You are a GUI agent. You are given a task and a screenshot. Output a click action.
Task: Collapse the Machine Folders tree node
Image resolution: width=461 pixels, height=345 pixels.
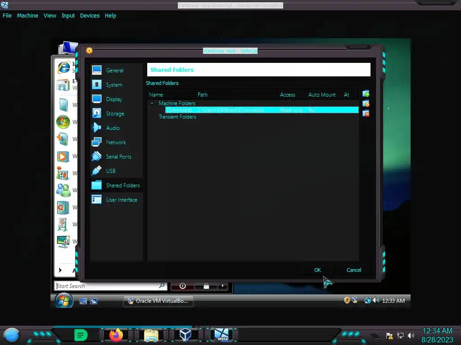coord(152,103)
